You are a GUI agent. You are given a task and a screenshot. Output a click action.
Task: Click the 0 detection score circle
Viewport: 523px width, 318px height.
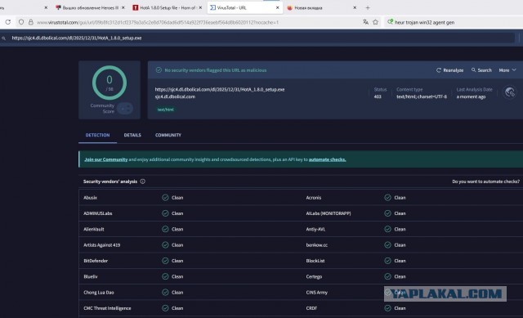(x=110, y=83)
